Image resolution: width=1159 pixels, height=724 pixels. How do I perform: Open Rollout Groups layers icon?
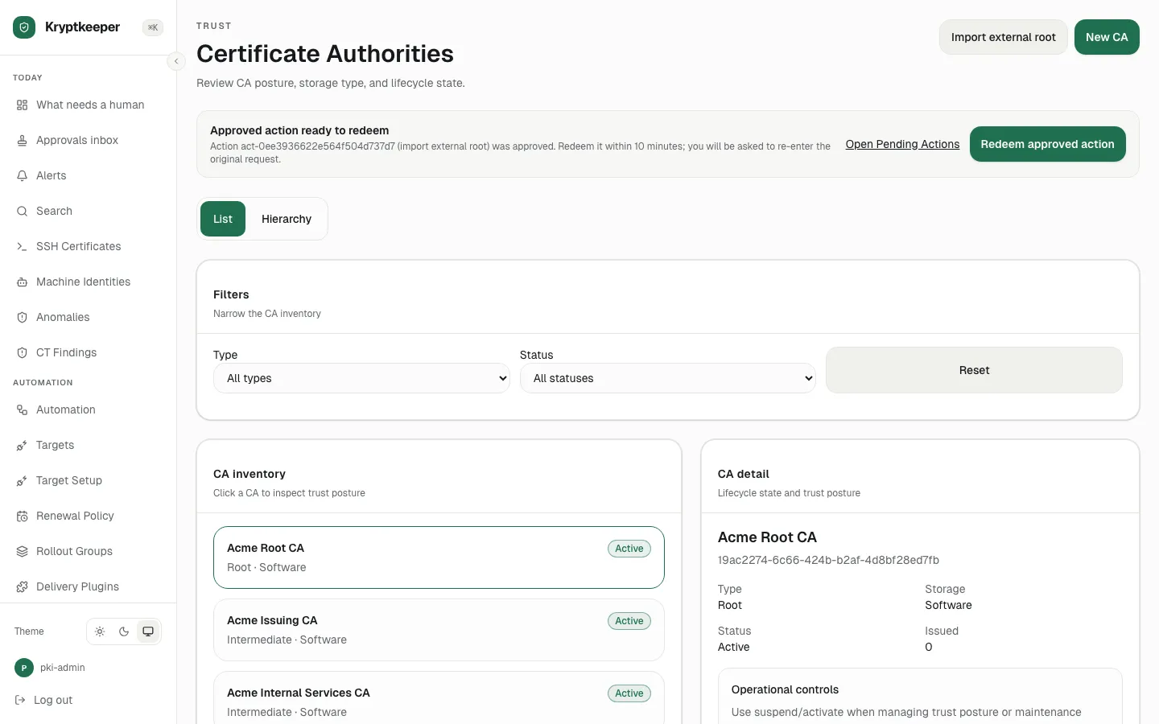pos(23,551)
